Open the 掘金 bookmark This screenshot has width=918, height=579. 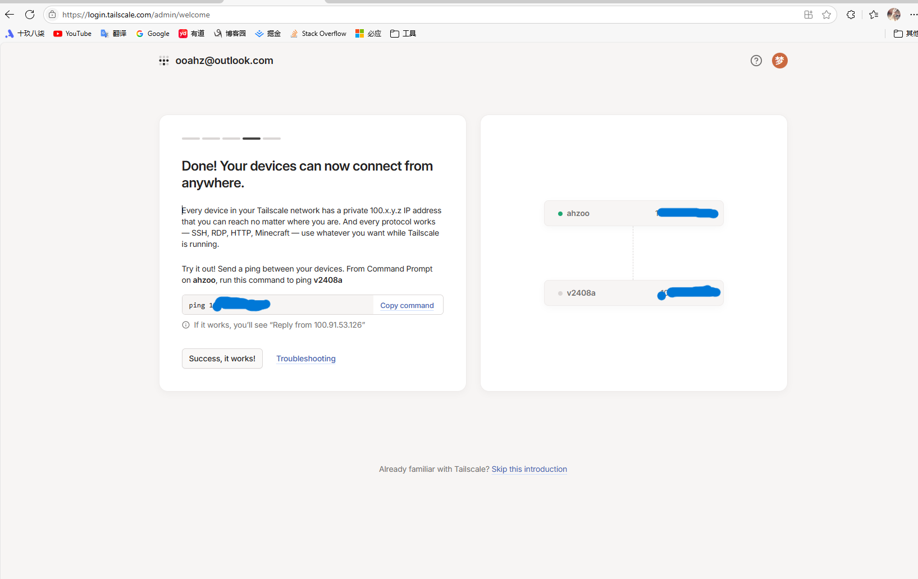(x=268, y=34)
